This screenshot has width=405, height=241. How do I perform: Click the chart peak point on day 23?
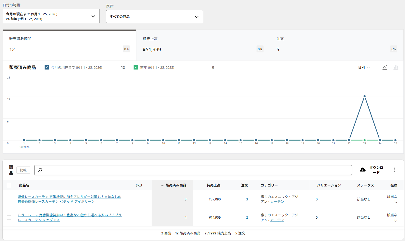click(x=365, y=96)
